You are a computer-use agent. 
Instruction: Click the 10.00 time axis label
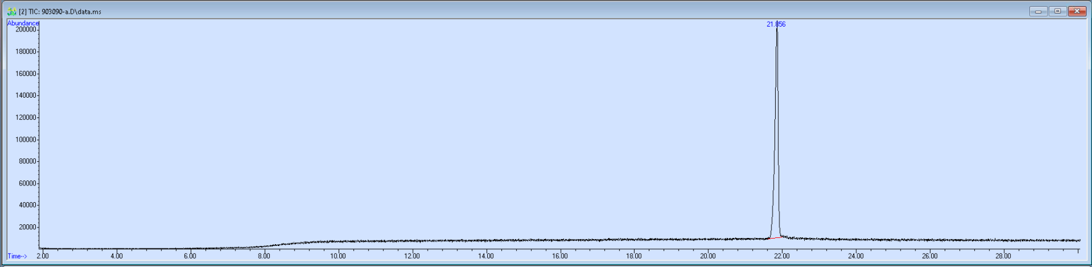(x=338, y=256)
